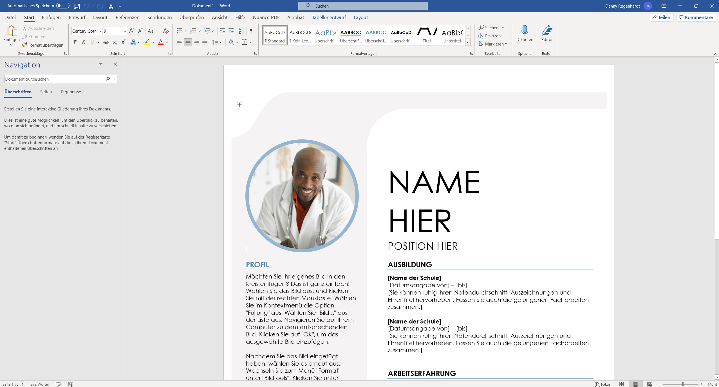Clear all formatting with the eraser icon
This screenshot has height=387, width=719.
[166, 31]
